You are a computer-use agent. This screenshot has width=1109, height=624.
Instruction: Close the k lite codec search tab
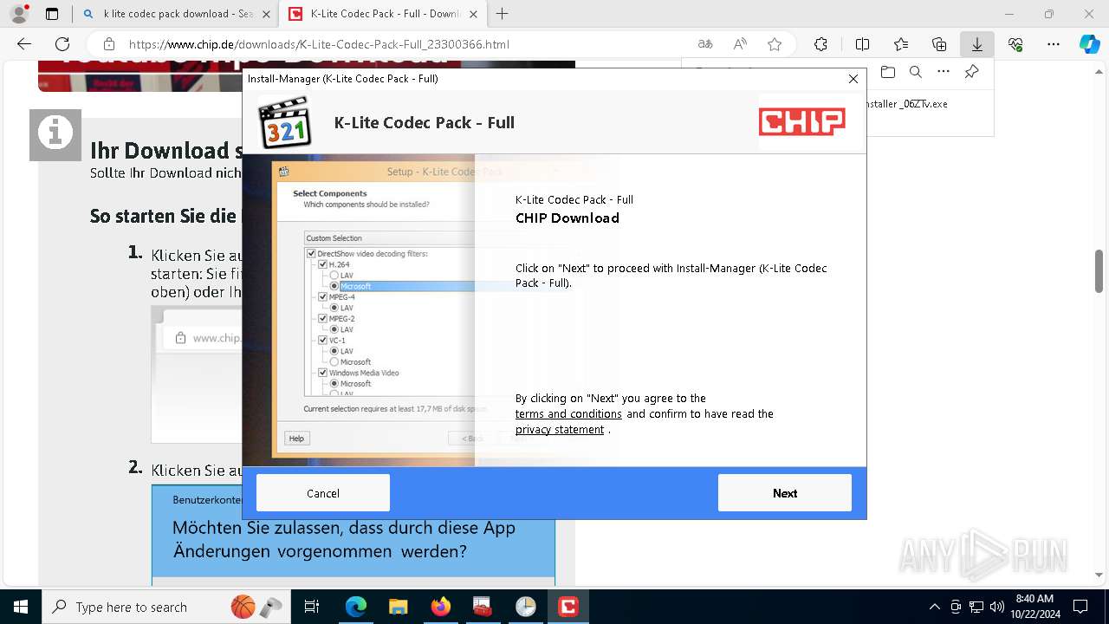[265, 14]
